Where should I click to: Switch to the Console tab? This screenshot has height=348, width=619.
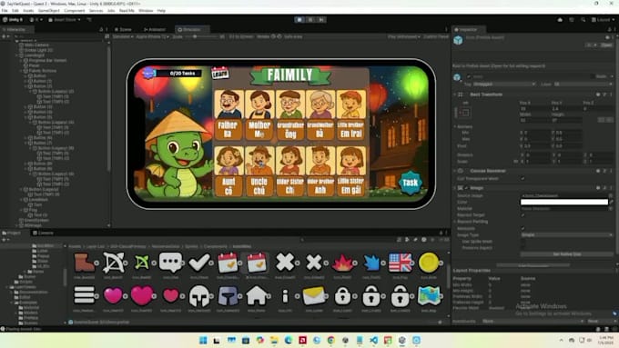pyautogui.click(x=44, y=233)
